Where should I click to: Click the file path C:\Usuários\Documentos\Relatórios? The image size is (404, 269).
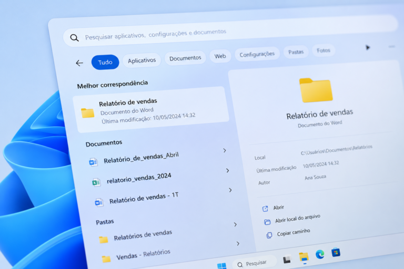pyautogui.click(x=336, y=150)
